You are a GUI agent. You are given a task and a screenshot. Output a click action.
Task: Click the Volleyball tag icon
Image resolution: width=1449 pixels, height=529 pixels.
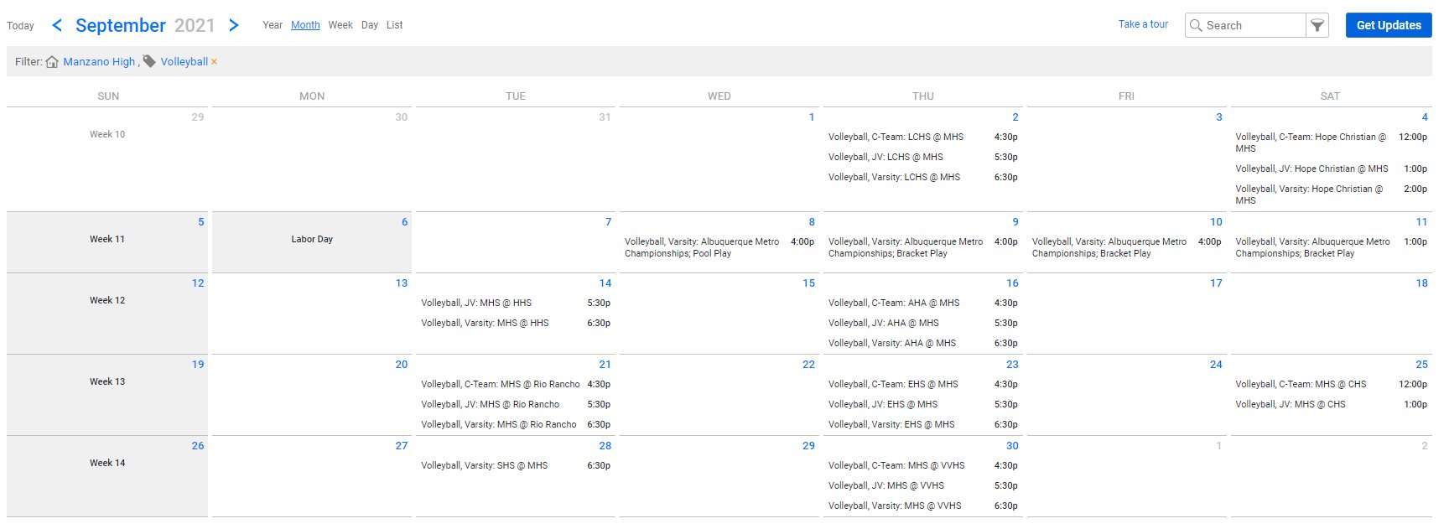(149, 61)
